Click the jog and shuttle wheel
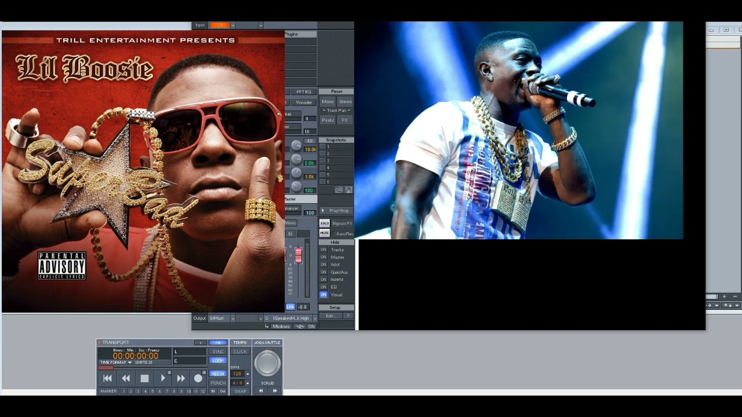The image size is (742, 417). pyautogui.click(x=267, y=364)
